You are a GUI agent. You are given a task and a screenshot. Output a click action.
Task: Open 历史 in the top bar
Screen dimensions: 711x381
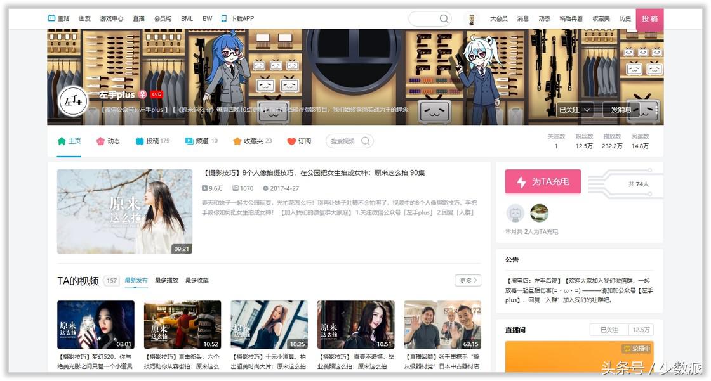[625, 18]
